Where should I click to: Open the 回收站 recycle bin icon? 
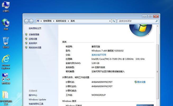click(x=6, y=43)
